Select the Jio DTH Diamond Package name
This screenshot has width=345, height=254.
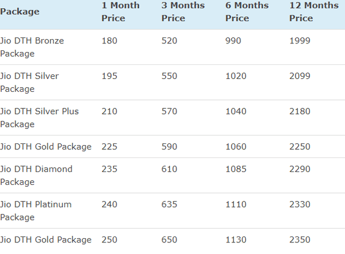(36, 175)
